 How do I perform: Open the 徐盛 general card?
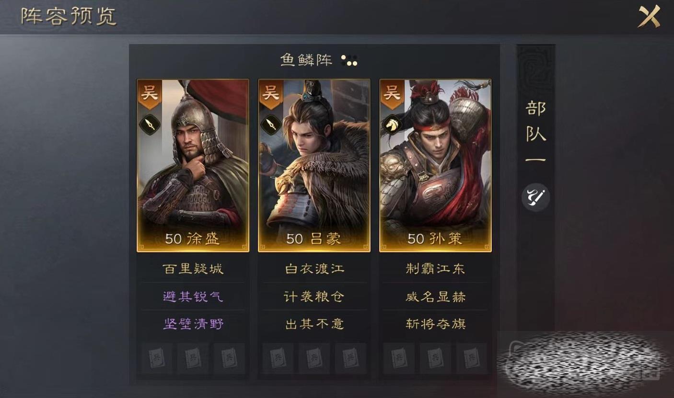tap(193, 165)
